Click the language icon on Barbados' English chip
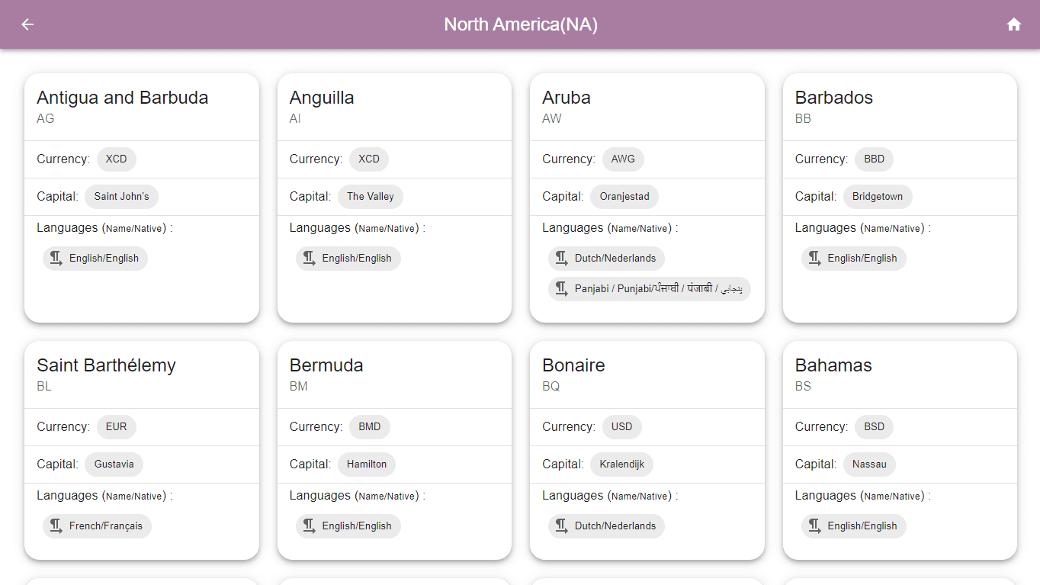 814,258
